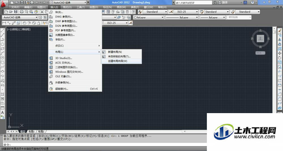Open the ByLayer linetype dropdown
283x151 pixels.
[x=197, y=17]
